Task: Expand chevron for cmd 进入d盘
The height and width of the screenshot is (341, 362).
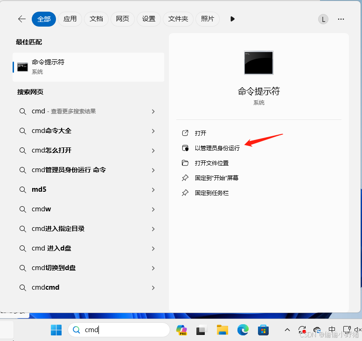Action: (x=153, y=249)
